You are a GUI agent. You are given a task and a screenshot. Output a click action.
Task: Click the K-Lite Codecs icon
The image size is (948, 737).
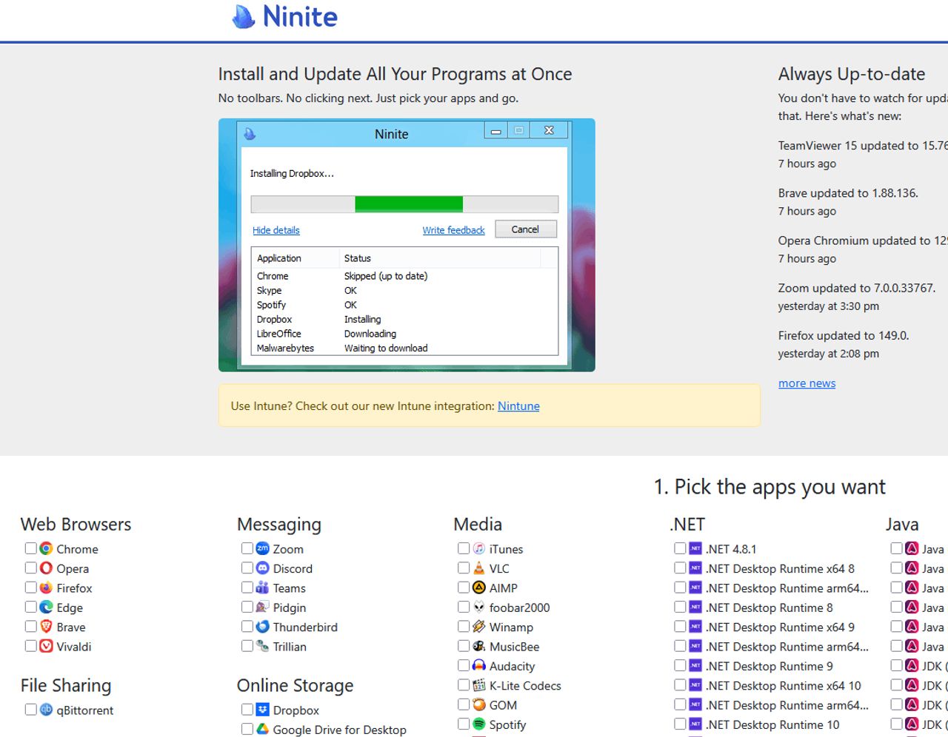click(x=479, y=685)
